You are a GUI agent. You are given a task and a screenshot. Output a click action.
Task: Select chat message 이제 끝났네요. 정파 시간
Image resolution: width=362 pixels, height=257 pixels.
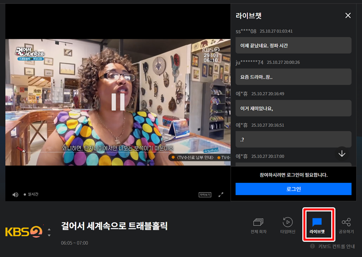293,46
